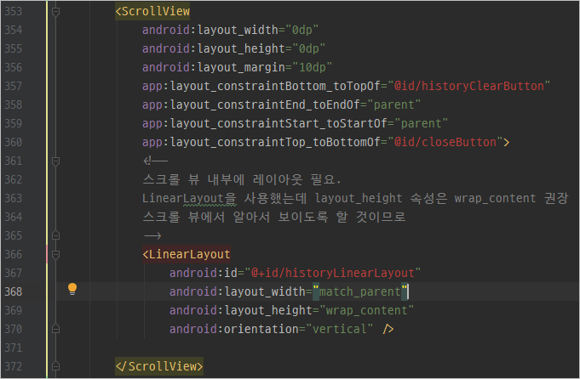Place cursor in the "match_parent" value
This screenshot has width=580, height=379.
pyautogui.click(x=360, y=291)
